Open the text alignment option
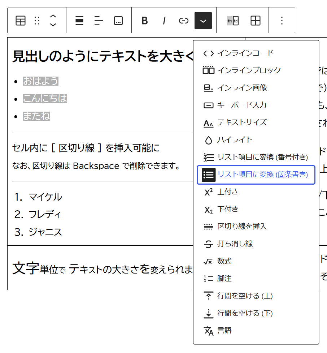 click(99, 21)
